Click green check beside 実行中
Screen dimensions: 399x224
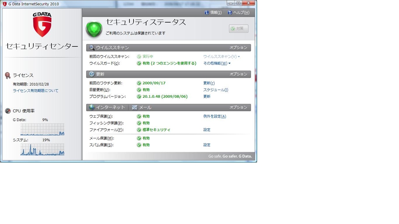click(139, 56)
